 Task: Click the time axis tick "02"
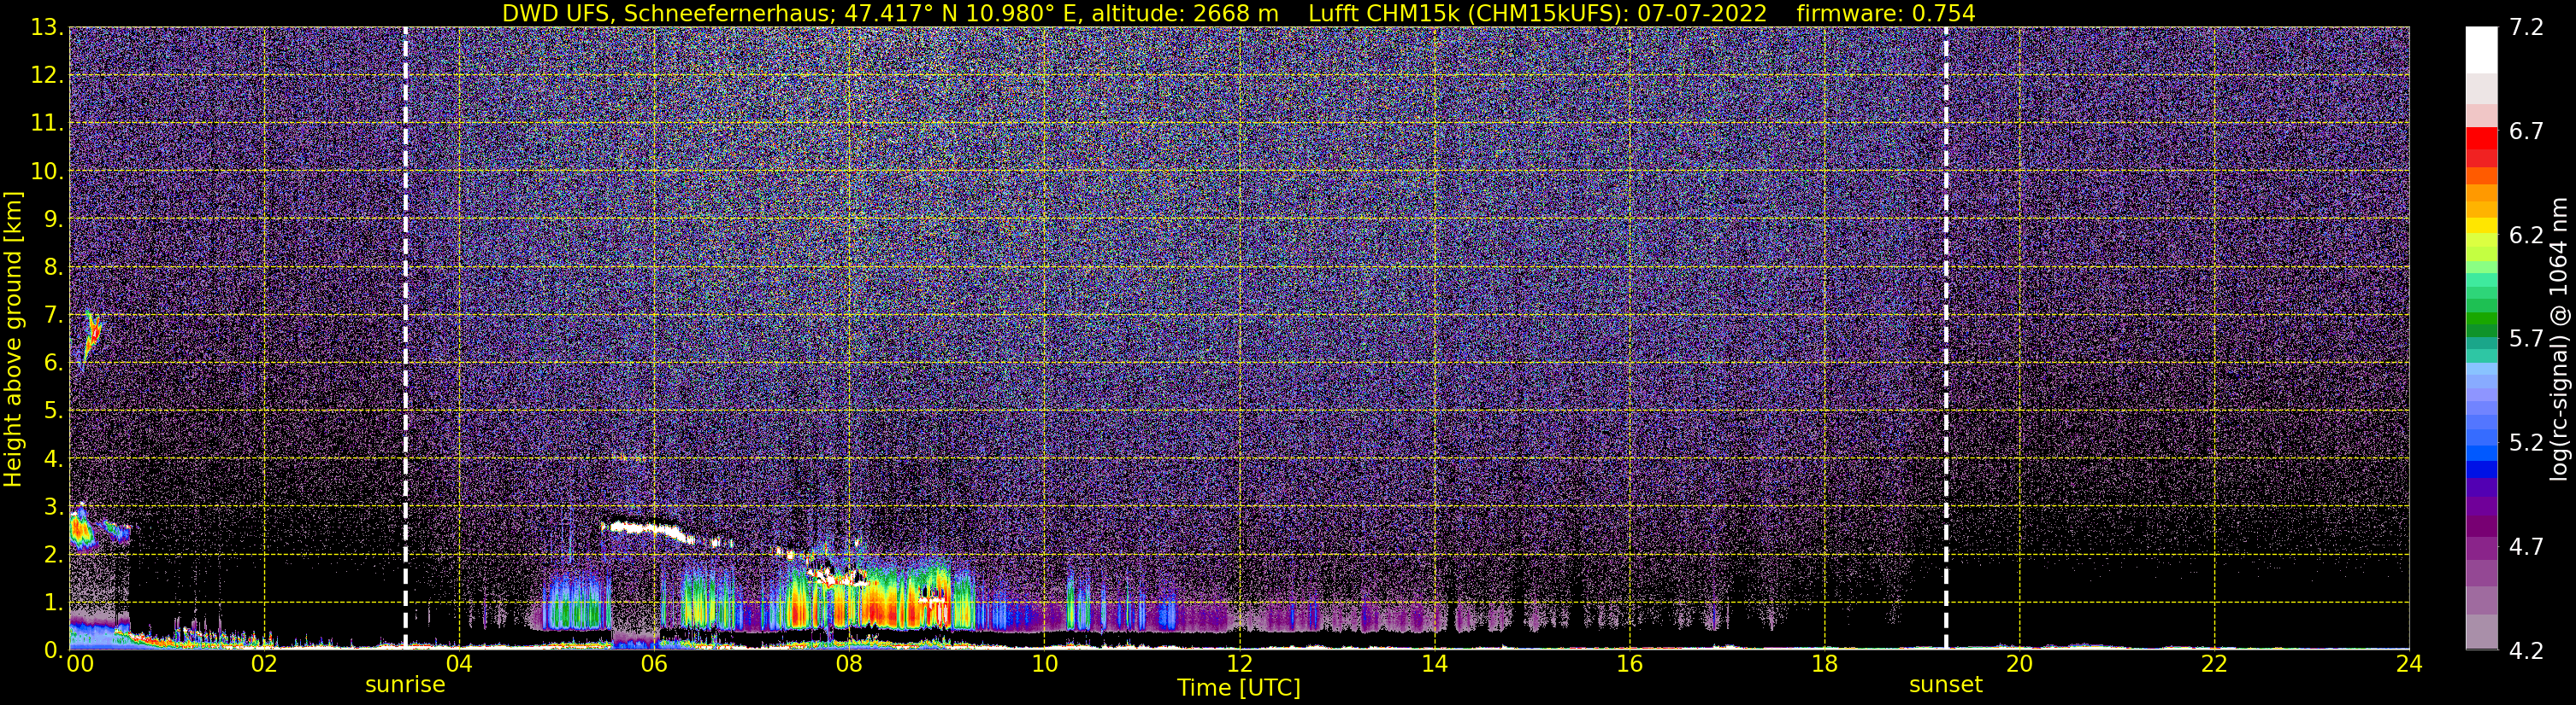(x=264, y=665)
